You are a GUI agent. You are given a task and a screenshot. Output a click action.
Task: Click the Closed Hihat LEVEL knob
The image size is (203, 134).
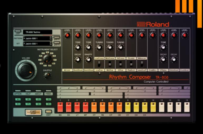coord(185,35)
